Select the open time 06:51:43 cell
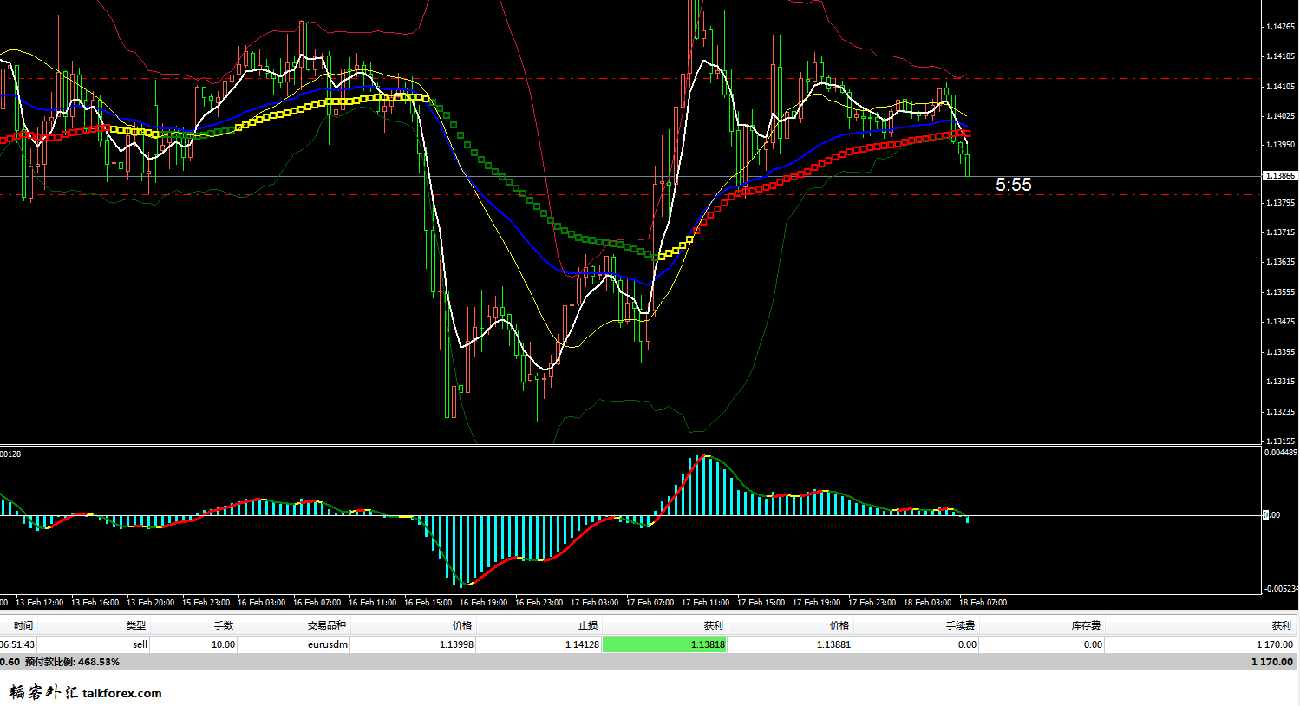Image resolution: width=1300 pixels, height=706 pixels. [17, 644]
